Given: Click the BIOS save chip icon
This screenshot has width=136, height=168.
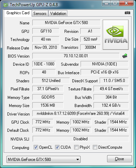Looking at the screenshot, I should 125,56.
